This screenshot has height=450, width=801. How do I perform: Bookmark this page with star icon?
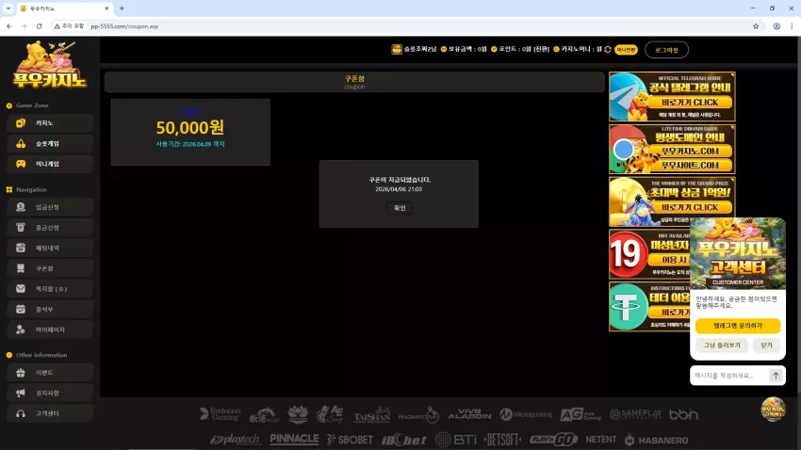coord(756,26)
